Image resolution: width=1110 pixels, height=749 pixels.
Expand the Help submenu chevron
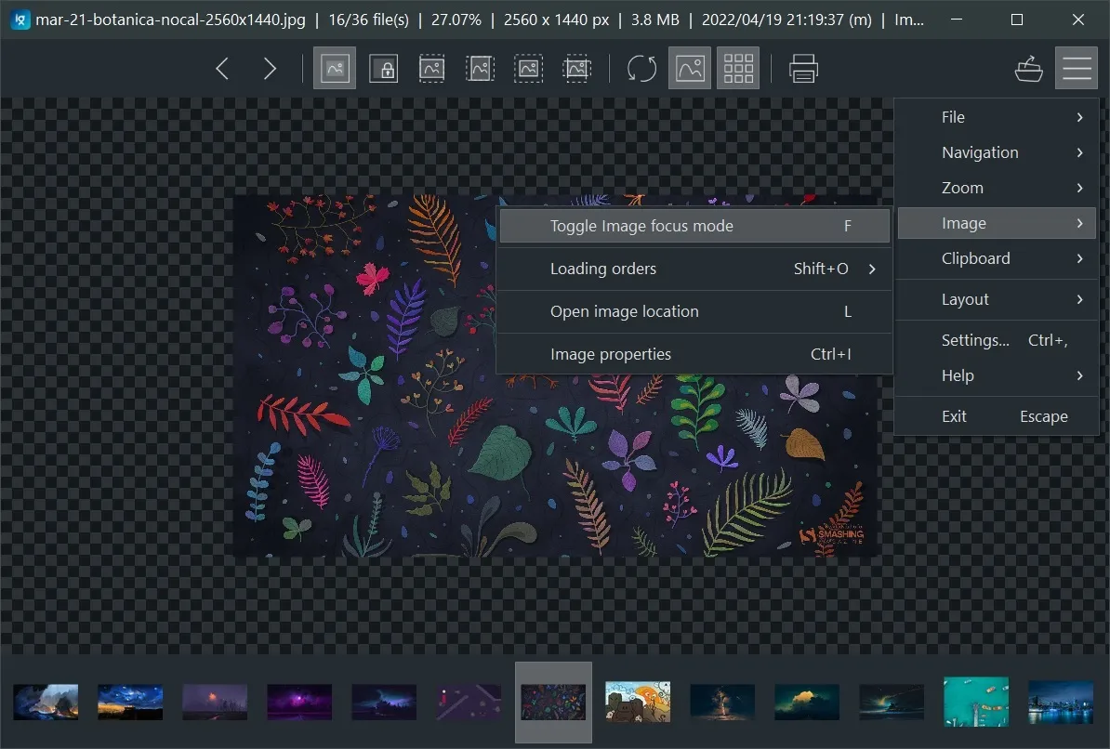coord(1079,375)
